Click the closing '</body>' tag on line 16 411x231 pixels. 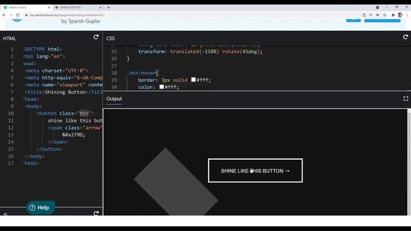click(x=35, y=156)
